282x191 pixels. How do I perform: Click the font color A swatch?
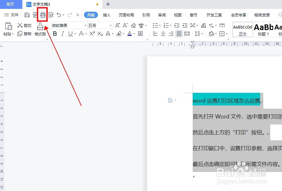pyautogui.click(x=130, y=34)
